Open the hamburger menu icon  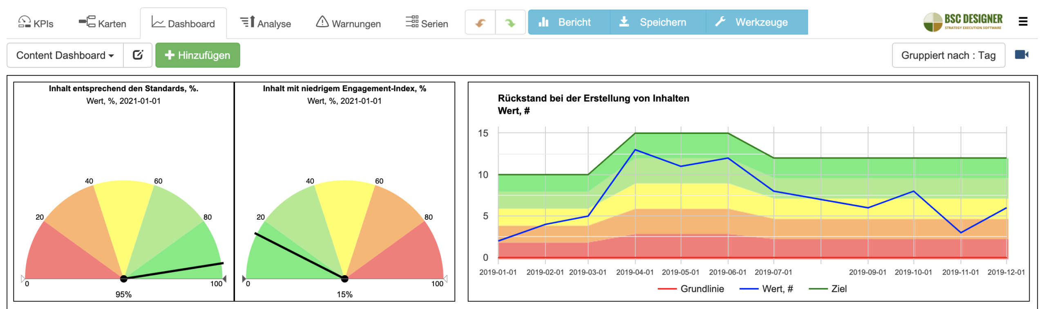1023,22
